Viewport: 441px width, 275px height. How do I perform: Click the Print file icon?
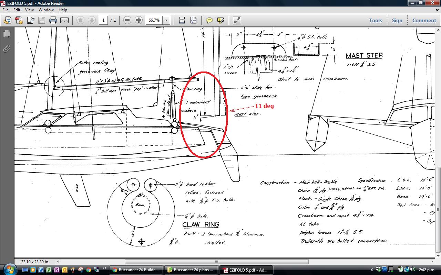coord(53,20)
